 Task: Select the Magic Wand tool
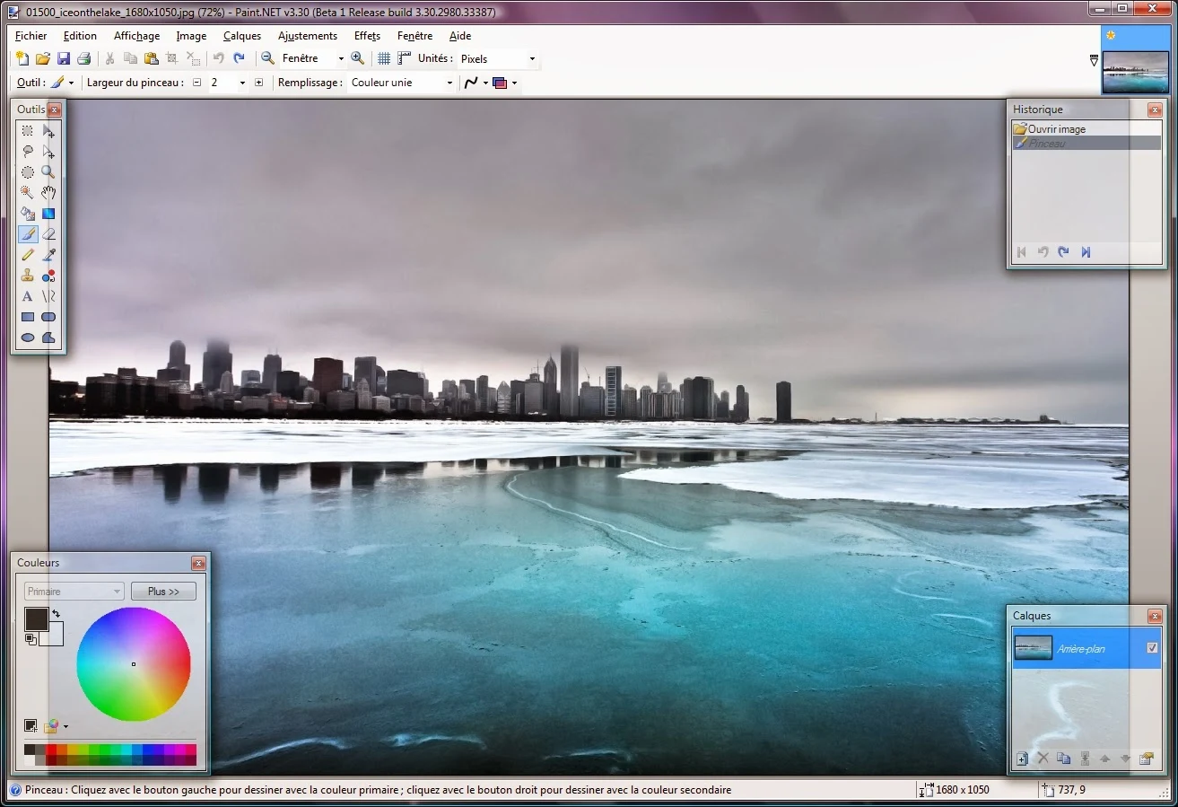27,192
